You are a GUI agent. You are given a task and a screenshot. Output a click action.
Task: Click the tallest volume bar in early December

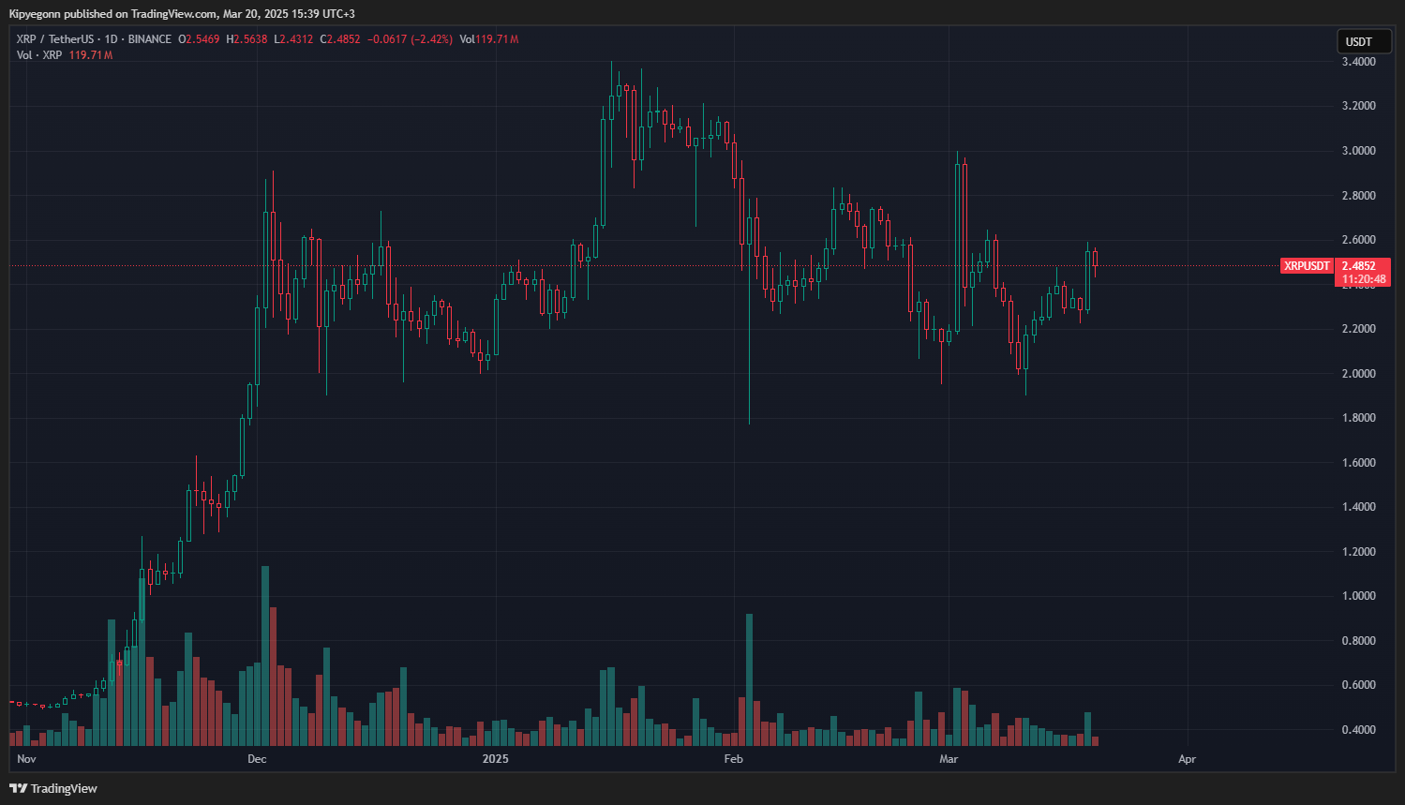click(x=265, y=656)
